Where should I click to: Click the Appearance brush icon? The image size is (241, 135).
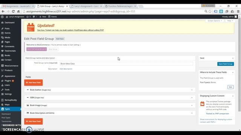[x=2, y=76]
